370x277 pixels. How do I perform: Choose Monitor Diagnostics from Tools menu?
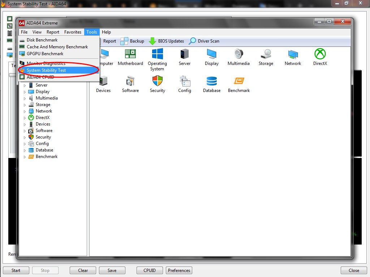(x=59, y=63)
